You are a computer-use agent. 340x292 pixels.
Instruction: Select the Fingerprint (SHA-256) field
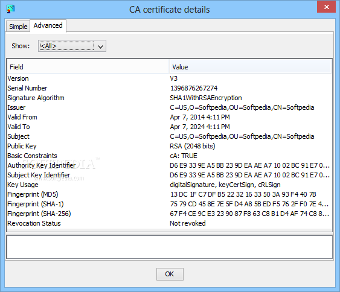[x=39, y=214]
